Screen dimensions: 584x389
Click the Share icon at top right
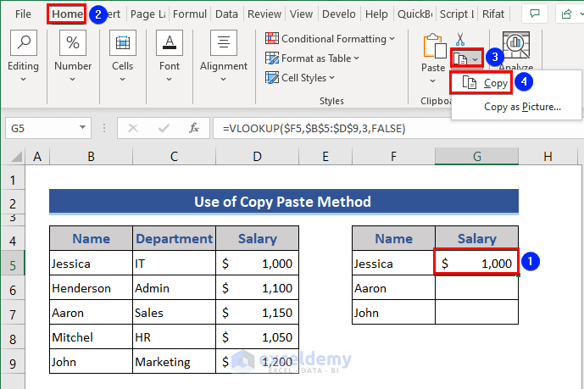566,14
